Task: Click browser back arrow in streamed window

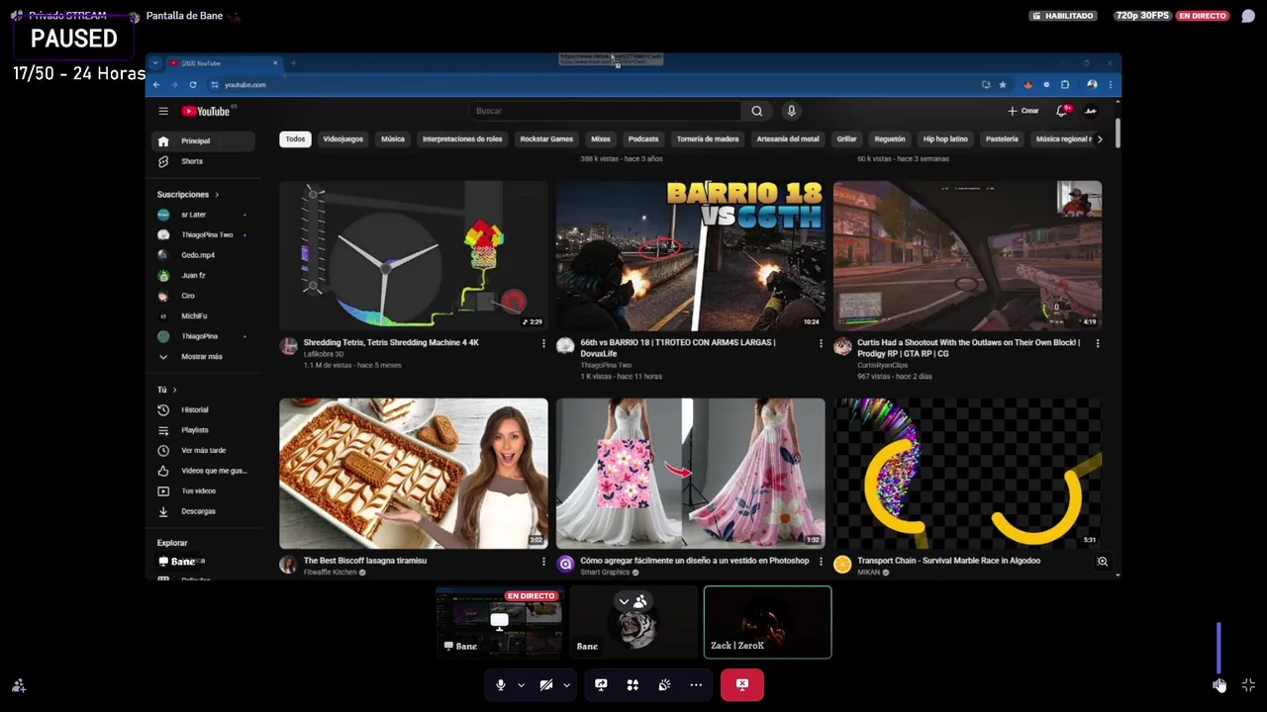Action: pos(156,85)
